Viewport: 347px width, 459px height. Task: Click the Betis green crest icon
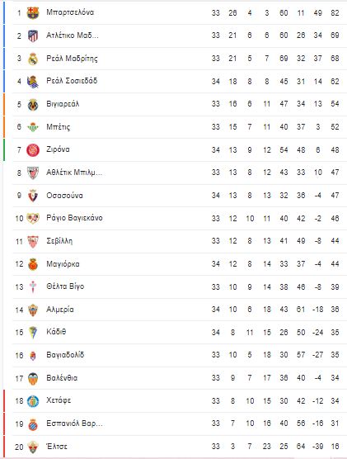click(x=33, y=127)
